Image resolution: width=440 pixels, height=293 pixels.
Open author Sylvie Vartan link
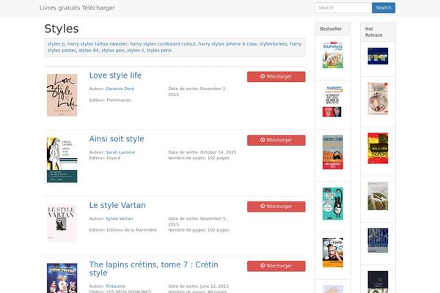(120, 219)
